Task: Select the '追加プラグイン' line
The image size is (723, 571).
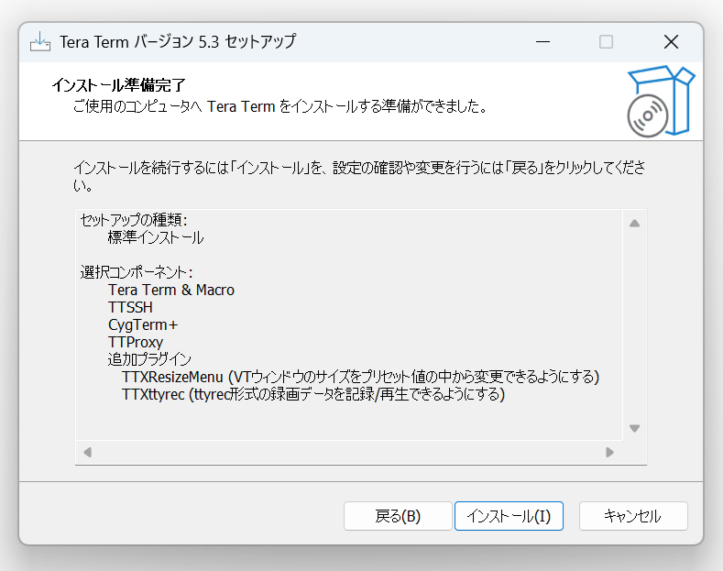Action: click(x=149, y=359)
